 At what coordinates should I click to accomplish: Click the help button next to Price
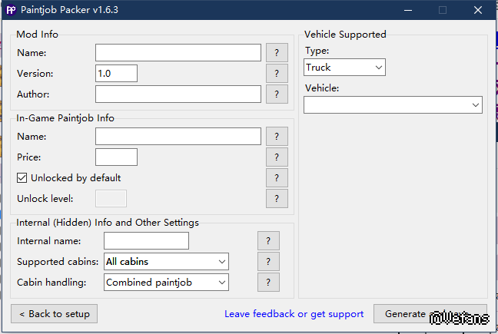tap(277, 157)
